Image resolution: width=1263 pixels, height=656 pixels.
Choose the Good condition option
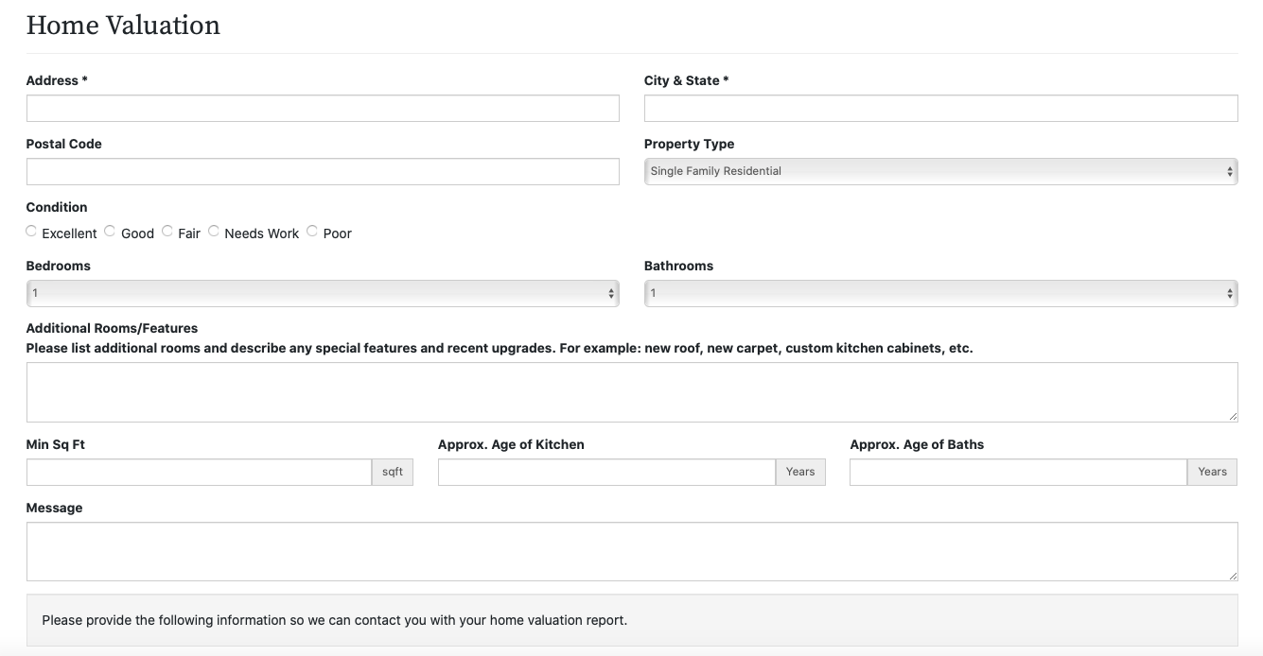pyautogui.click(x=111, y=232)
